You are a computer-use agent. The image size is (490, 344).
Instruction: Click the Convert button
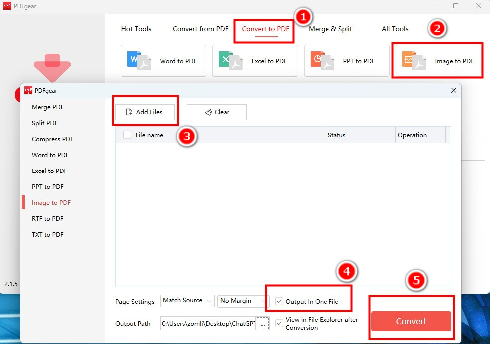[x=411, y=321]
